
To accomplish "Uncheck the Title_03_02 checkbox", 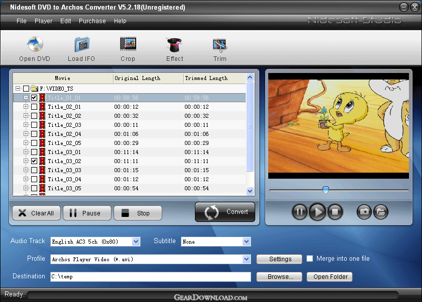I will point(34,161).
